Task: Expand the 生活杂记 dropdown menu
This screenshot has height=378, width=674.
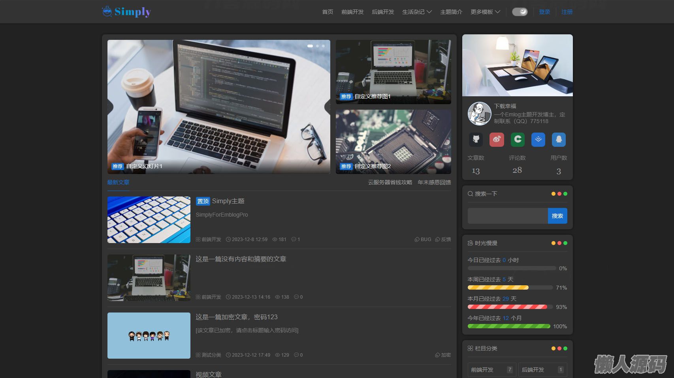Action: 417,12
